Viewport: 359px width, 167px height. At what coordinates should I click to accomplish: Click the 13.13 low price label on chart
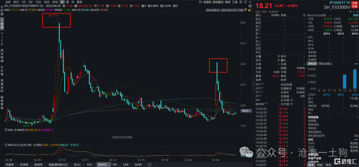click(x=26, y=126)
